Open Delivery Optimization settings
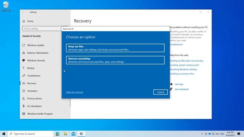The image size is (244, 137). click(x=38, y=53)
